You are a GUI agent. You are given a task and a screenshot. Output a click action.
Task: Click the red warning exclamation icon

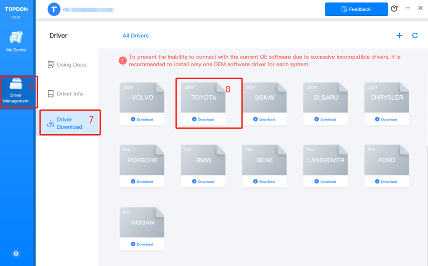tap(122, 60)
